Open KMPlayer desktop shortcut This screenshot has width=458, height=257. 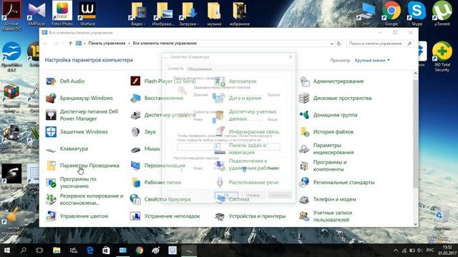[x=36, y=14]
